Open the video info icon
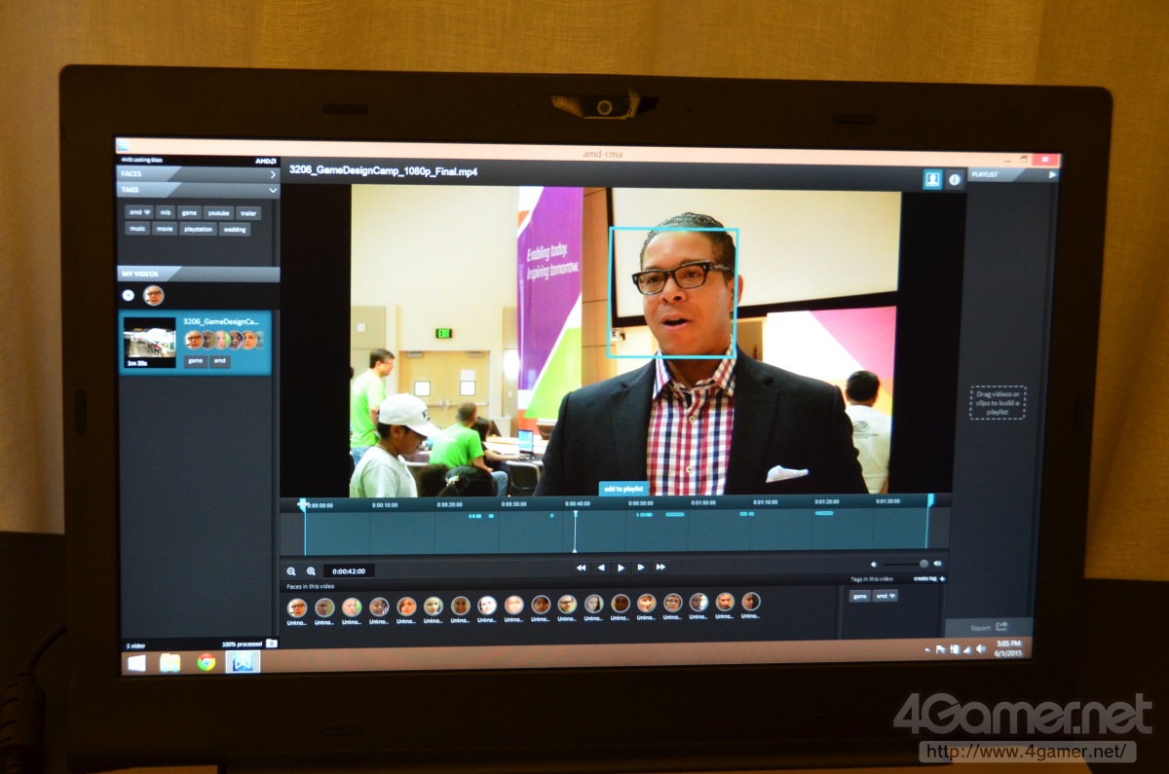This screenshot has width=1169, height=774. coord(954,179)
